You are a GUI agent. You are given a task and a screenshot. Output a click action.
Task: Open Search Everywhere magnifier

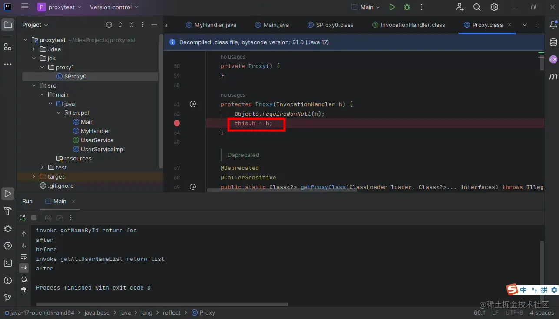pos(477,7)
